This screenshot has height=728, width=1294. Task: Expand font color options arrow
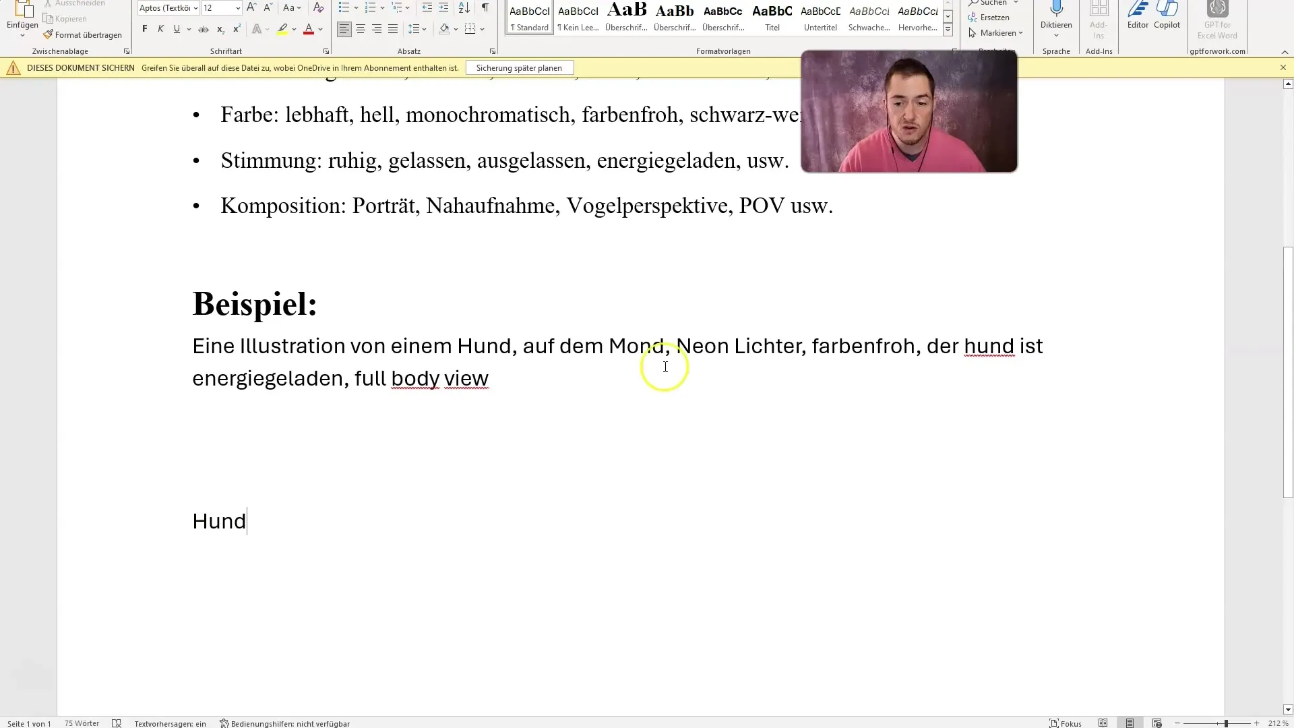320,29
